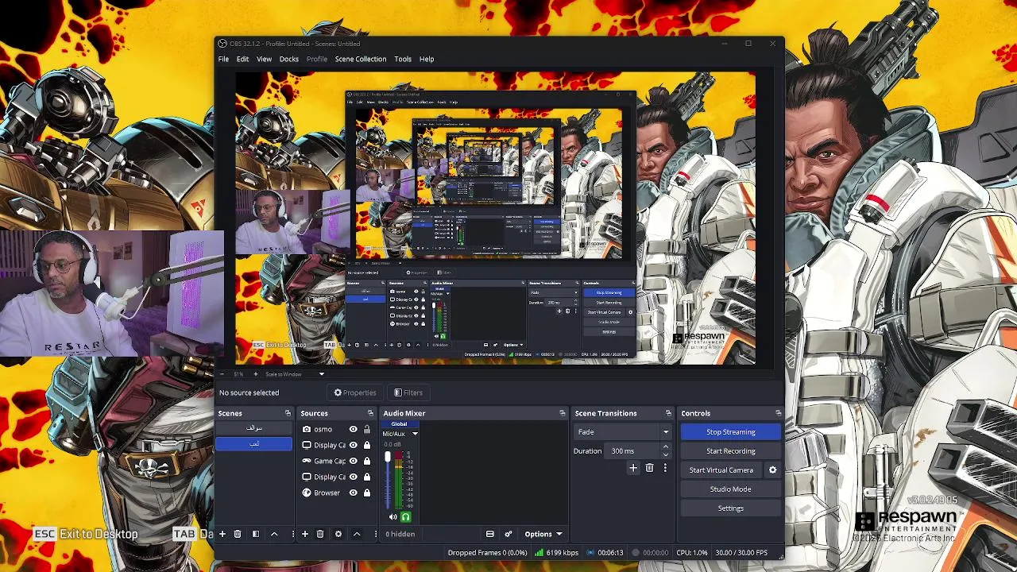This screenshot has height=572, width=1017.
Task: Open scene filters icon in Scenes dock
Action: coord(256,534)
